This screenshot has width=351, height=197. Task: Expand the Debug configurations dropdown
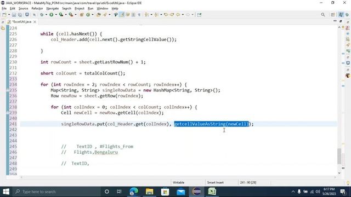(x=46, y=15)
